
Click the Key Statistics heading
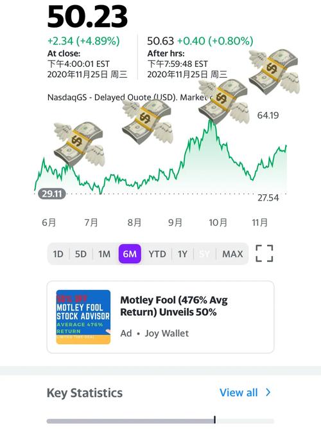coord(85,393)
